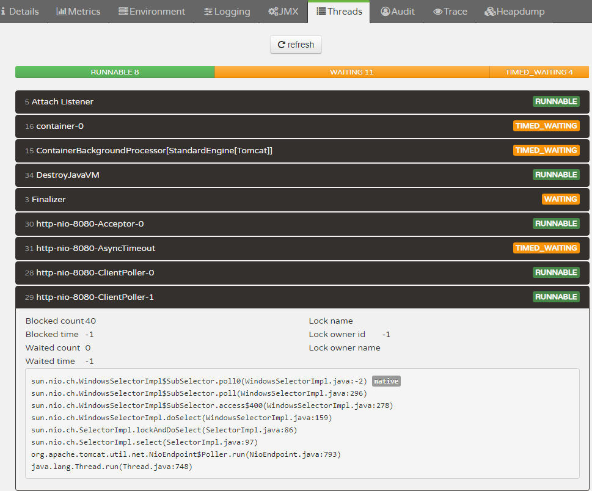Open the Heapdump tab
The image size is (592, 491).
[x=514, y=12]
